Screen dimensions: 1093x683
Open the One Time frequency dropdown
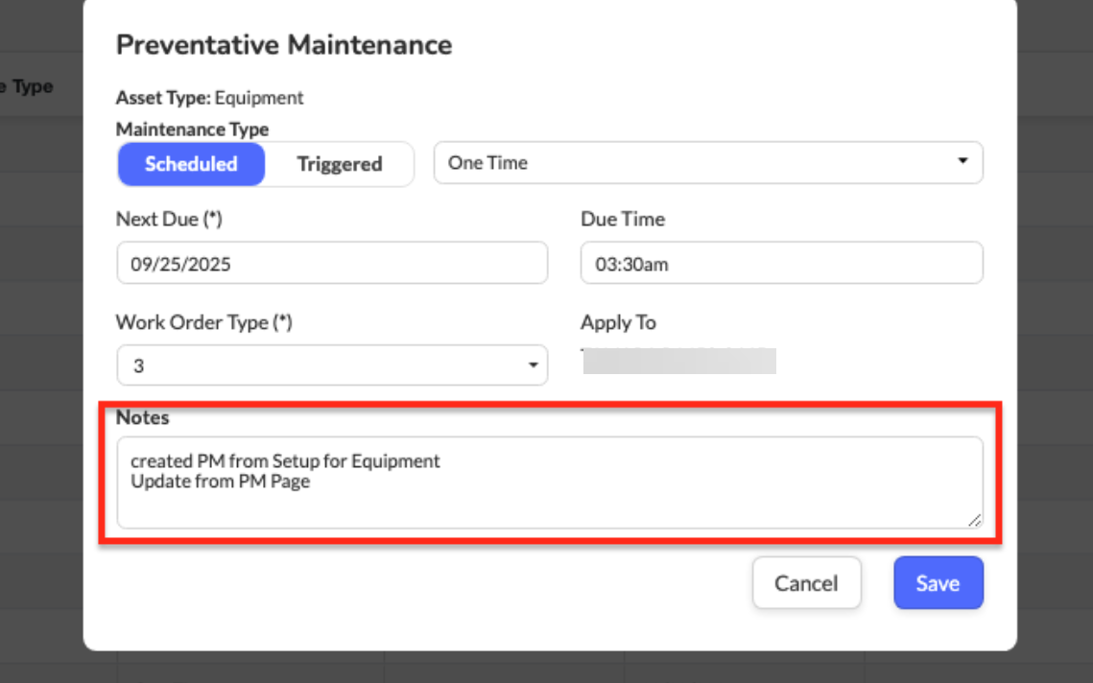(708, 163)
